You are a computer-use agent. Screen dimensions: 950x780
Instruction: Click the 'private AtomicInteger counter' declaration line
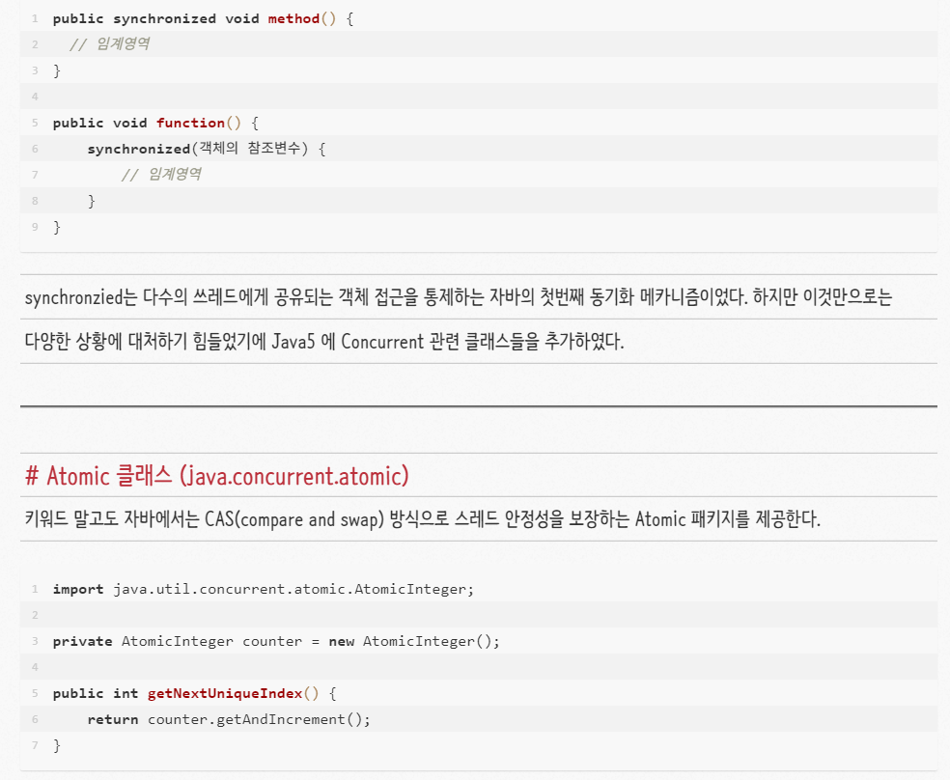276,641
